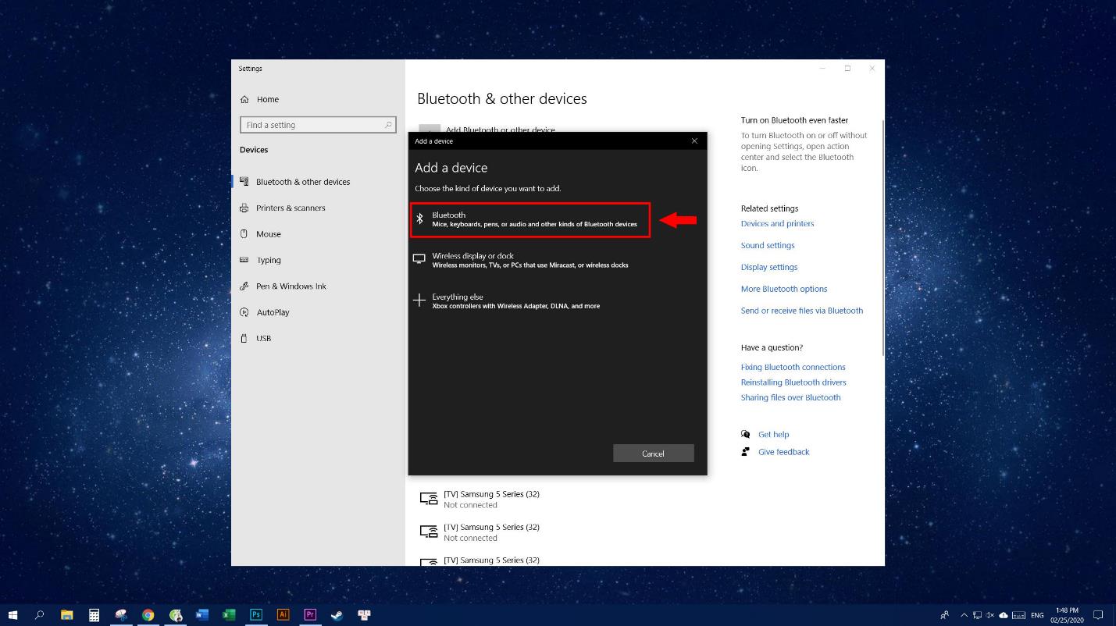Show hidden system tray icons
1116x626 pixels.
[x=964, y=615]
